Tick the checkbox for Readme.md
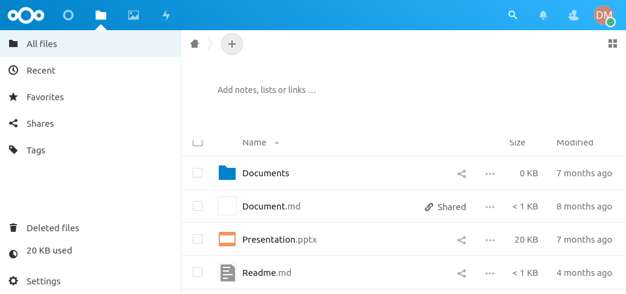Image resolution: width=626 pixels, height=294 pixels. (x=198, y=273)
